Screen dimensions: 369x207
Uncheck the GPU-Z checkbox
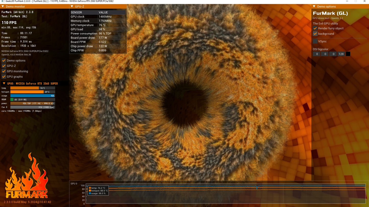coord(4,66)
